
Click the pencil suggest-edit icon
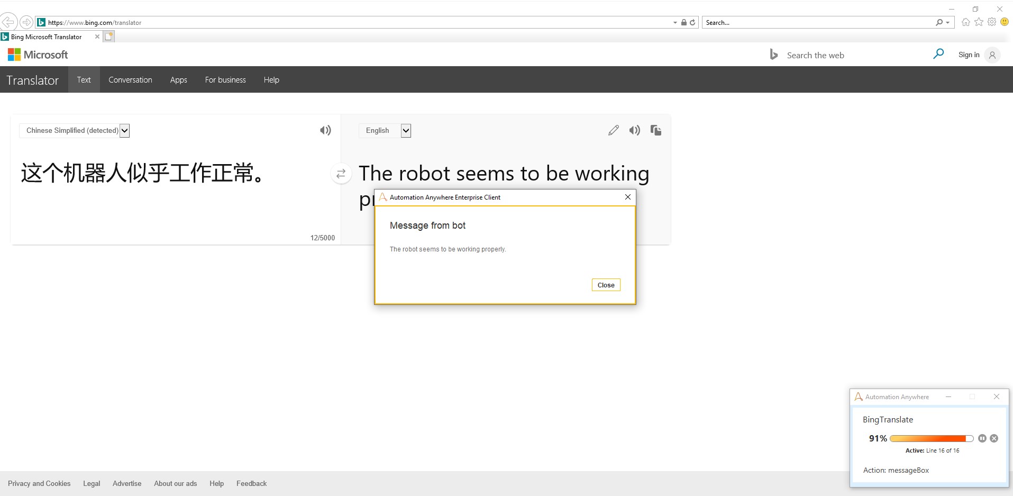[614, 130]
